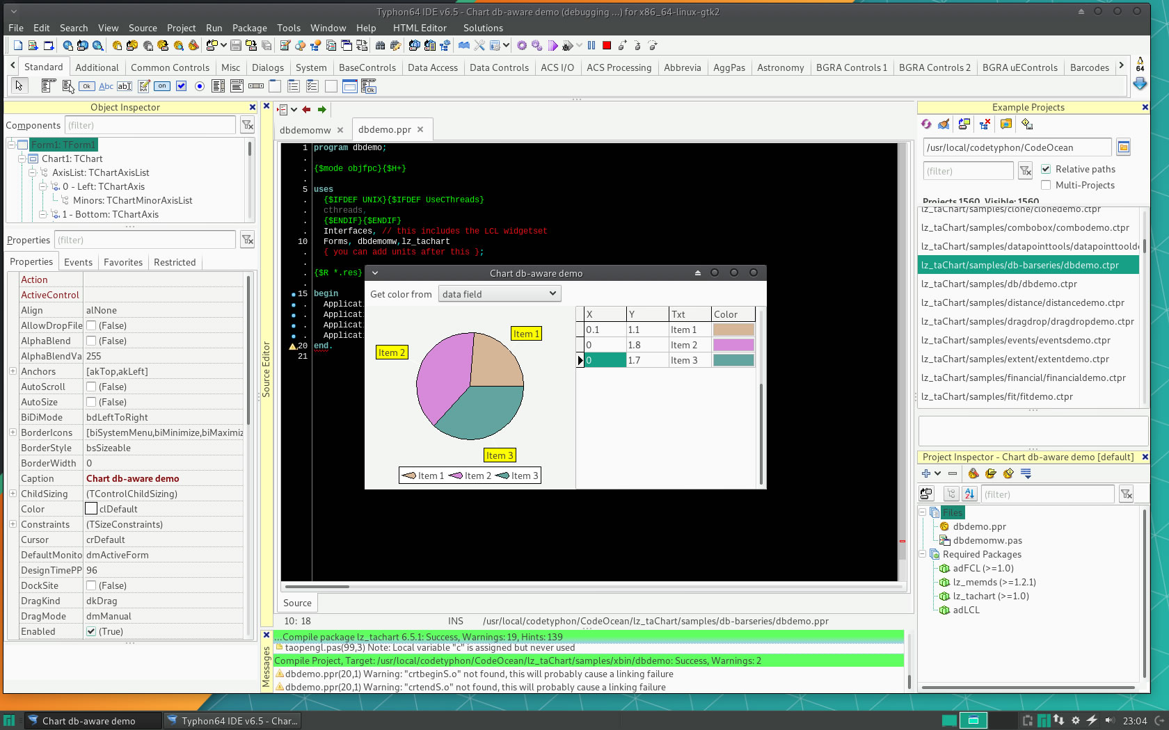This screenshot has width=1169, height=730.
Task: Uncheck the Relative paths checkbox
Action: [x=1046, y=169]
